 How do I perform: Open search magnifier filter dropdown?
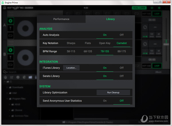coord(5,72)
